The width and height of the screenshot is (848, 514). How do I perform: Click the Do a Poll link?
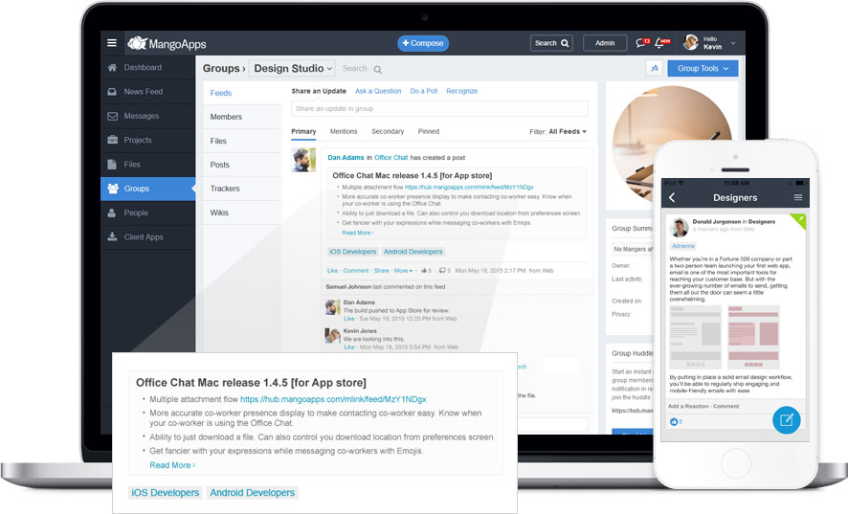(x=423, y=91)
